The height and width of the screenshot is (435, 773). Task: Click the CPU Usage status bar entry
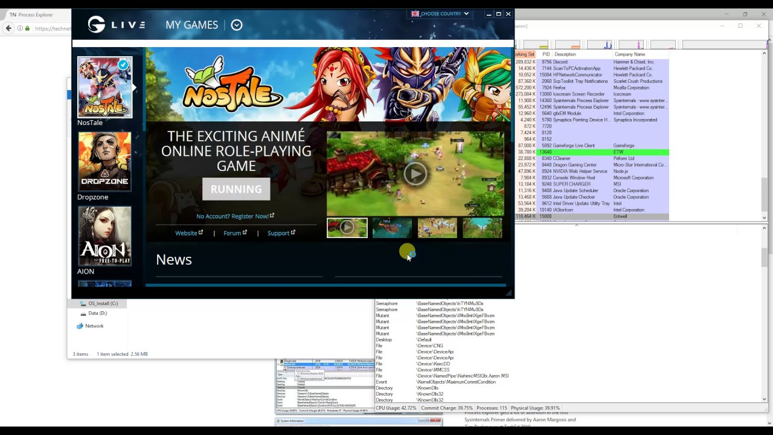click(396, 408)
